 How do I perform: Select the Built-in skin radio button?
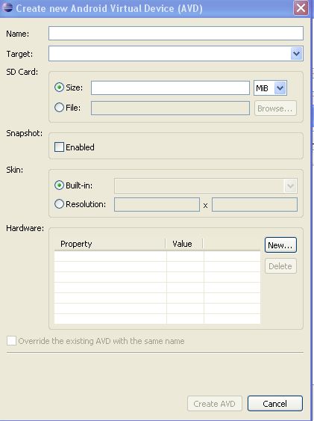tap(59, 185)
